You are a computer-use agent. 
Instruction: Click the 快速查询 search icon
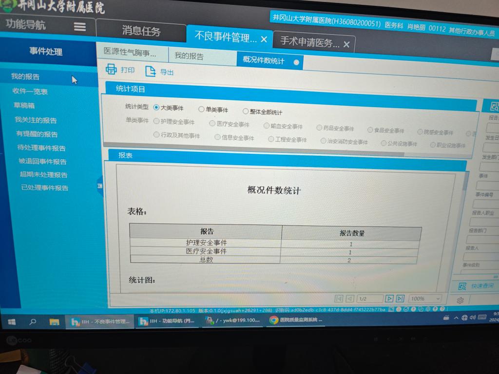(462, 286)
